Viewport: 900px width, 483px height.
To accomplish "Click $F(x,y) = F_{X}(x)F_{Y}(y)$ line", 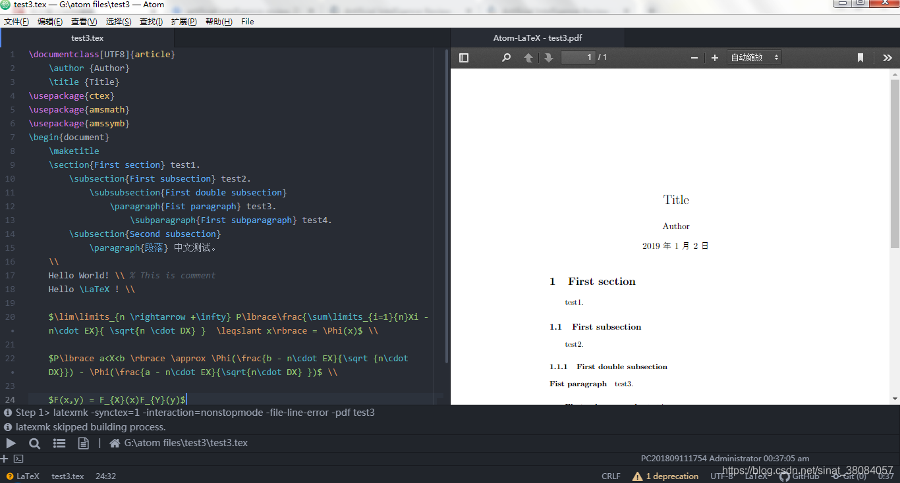I will pos(117,400).
